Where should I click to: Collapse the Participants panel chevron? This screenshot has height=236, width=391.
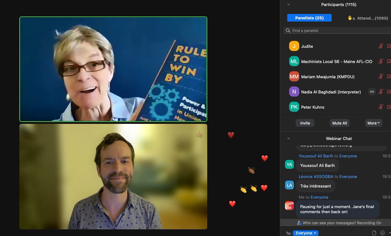click(x=289, y=5)
